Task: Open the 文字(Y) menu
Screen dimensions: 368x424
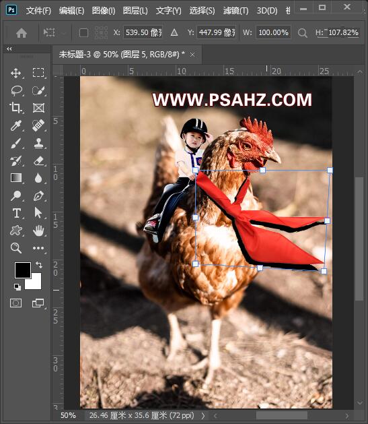Action: [x=168, y=11]
